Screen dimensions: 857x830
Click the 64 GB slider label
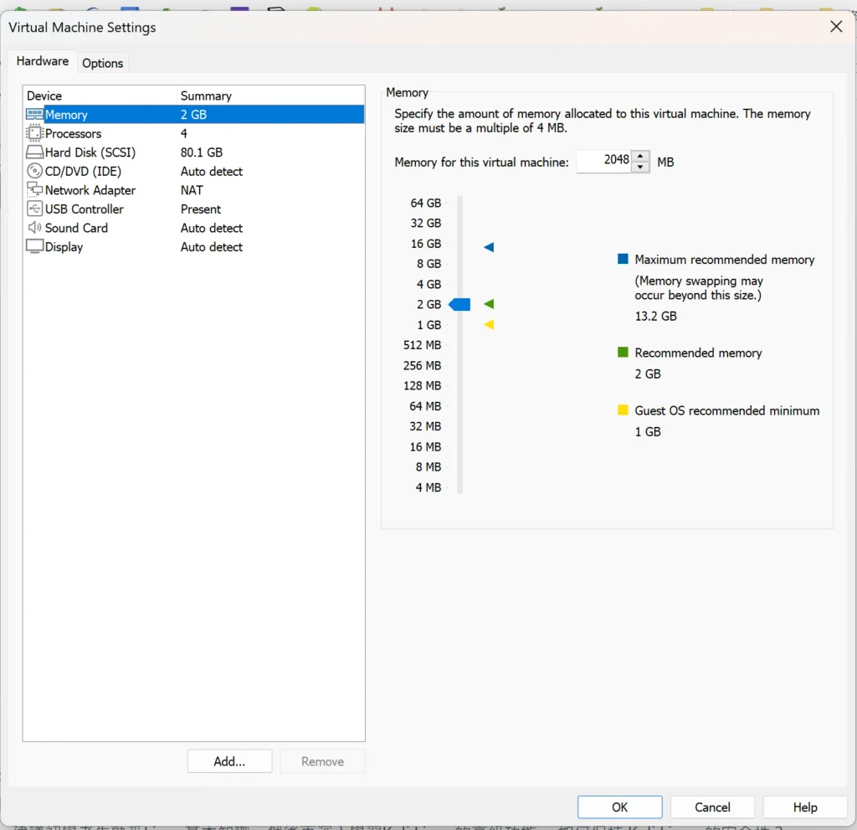point(426,203)
